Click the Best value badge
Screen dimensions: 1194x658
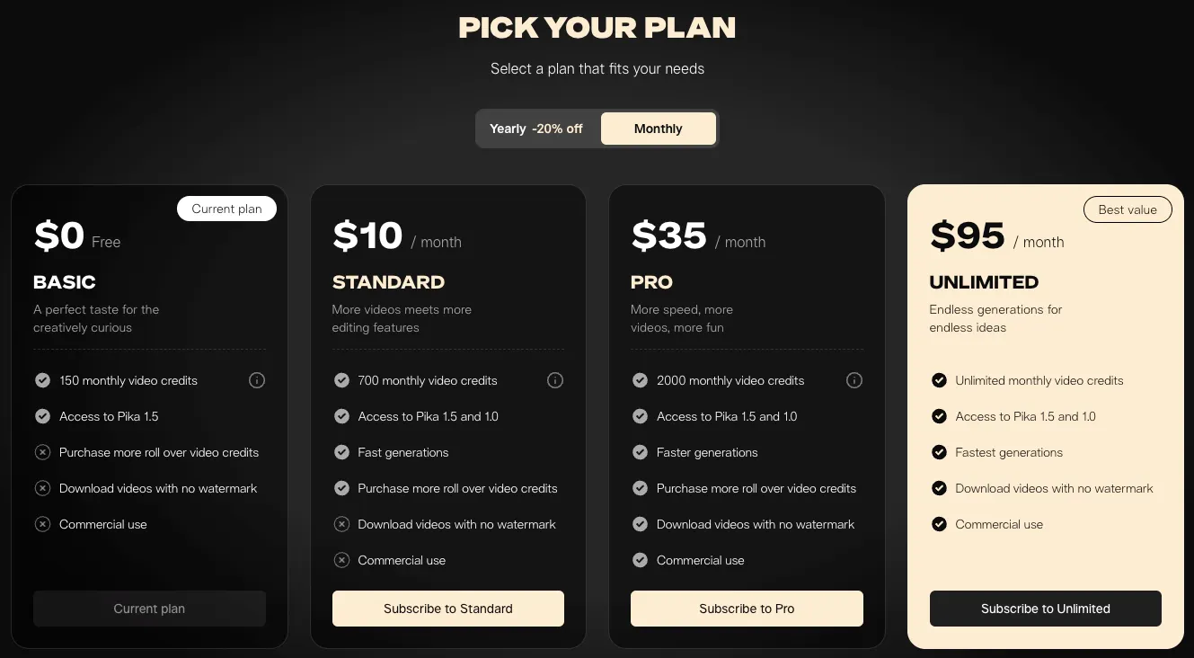1128,209
